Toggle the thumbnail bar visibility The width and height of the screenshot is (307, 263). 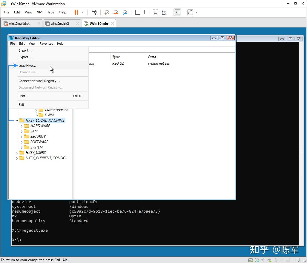pyautogui.click(x=146, y=12)
